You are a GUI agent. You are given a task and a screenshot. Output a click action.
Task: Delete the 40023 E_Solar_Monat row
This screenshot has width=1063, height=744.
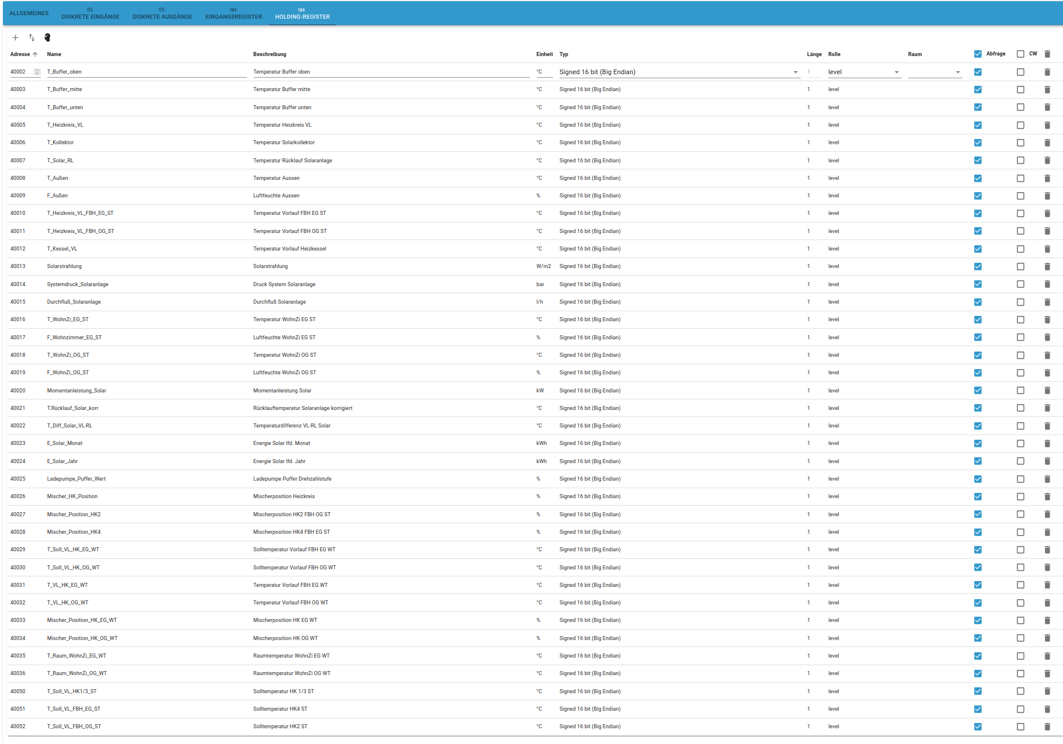click(x=1047, y=444)
